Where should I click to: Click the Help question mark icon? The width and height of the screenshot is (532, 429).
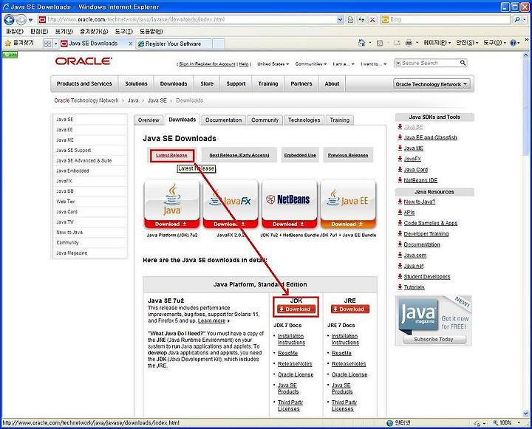(x=514, y=43)
